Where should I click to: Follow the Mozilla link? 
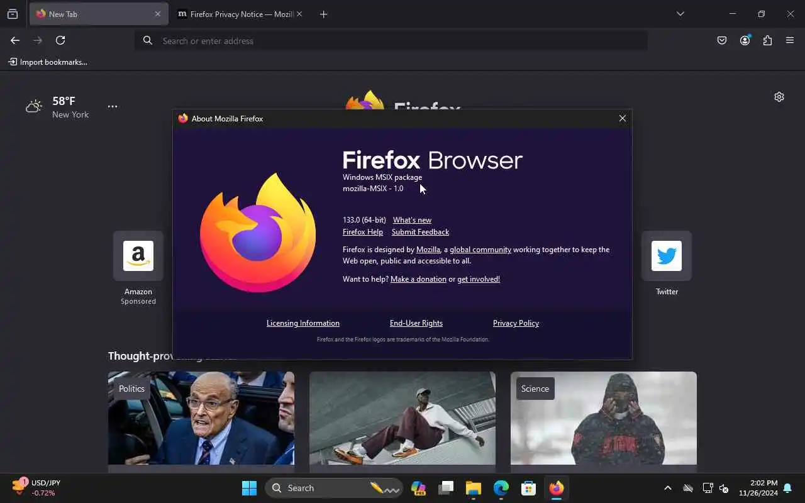coord(428,250)
